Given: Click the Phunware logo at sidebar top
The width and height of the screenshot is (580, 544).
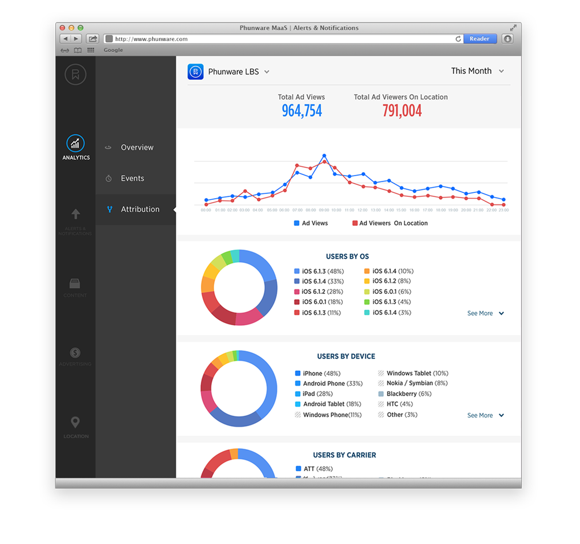Looking at the screenshot, I should 76,74.
